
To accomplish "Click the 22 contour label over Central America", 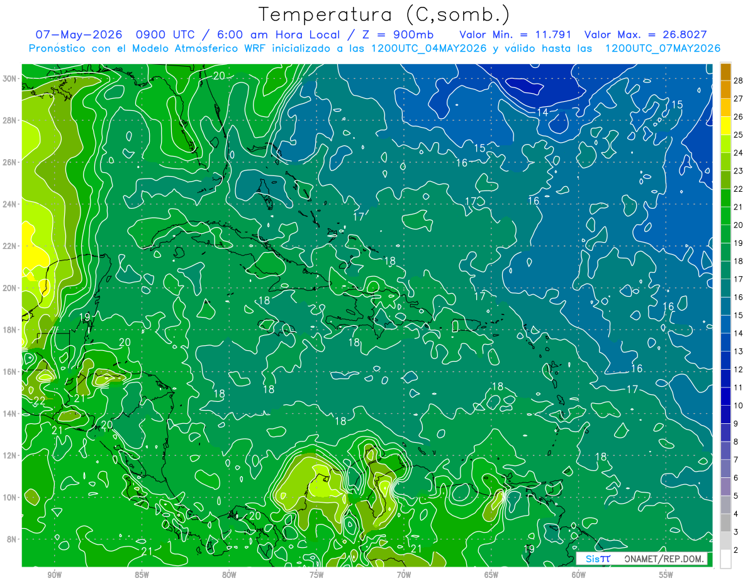I will tap(39, 401).
